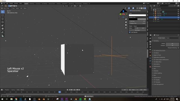Open the World properties tab icon
Screen dimensions: 180x101
click(150, 52)
